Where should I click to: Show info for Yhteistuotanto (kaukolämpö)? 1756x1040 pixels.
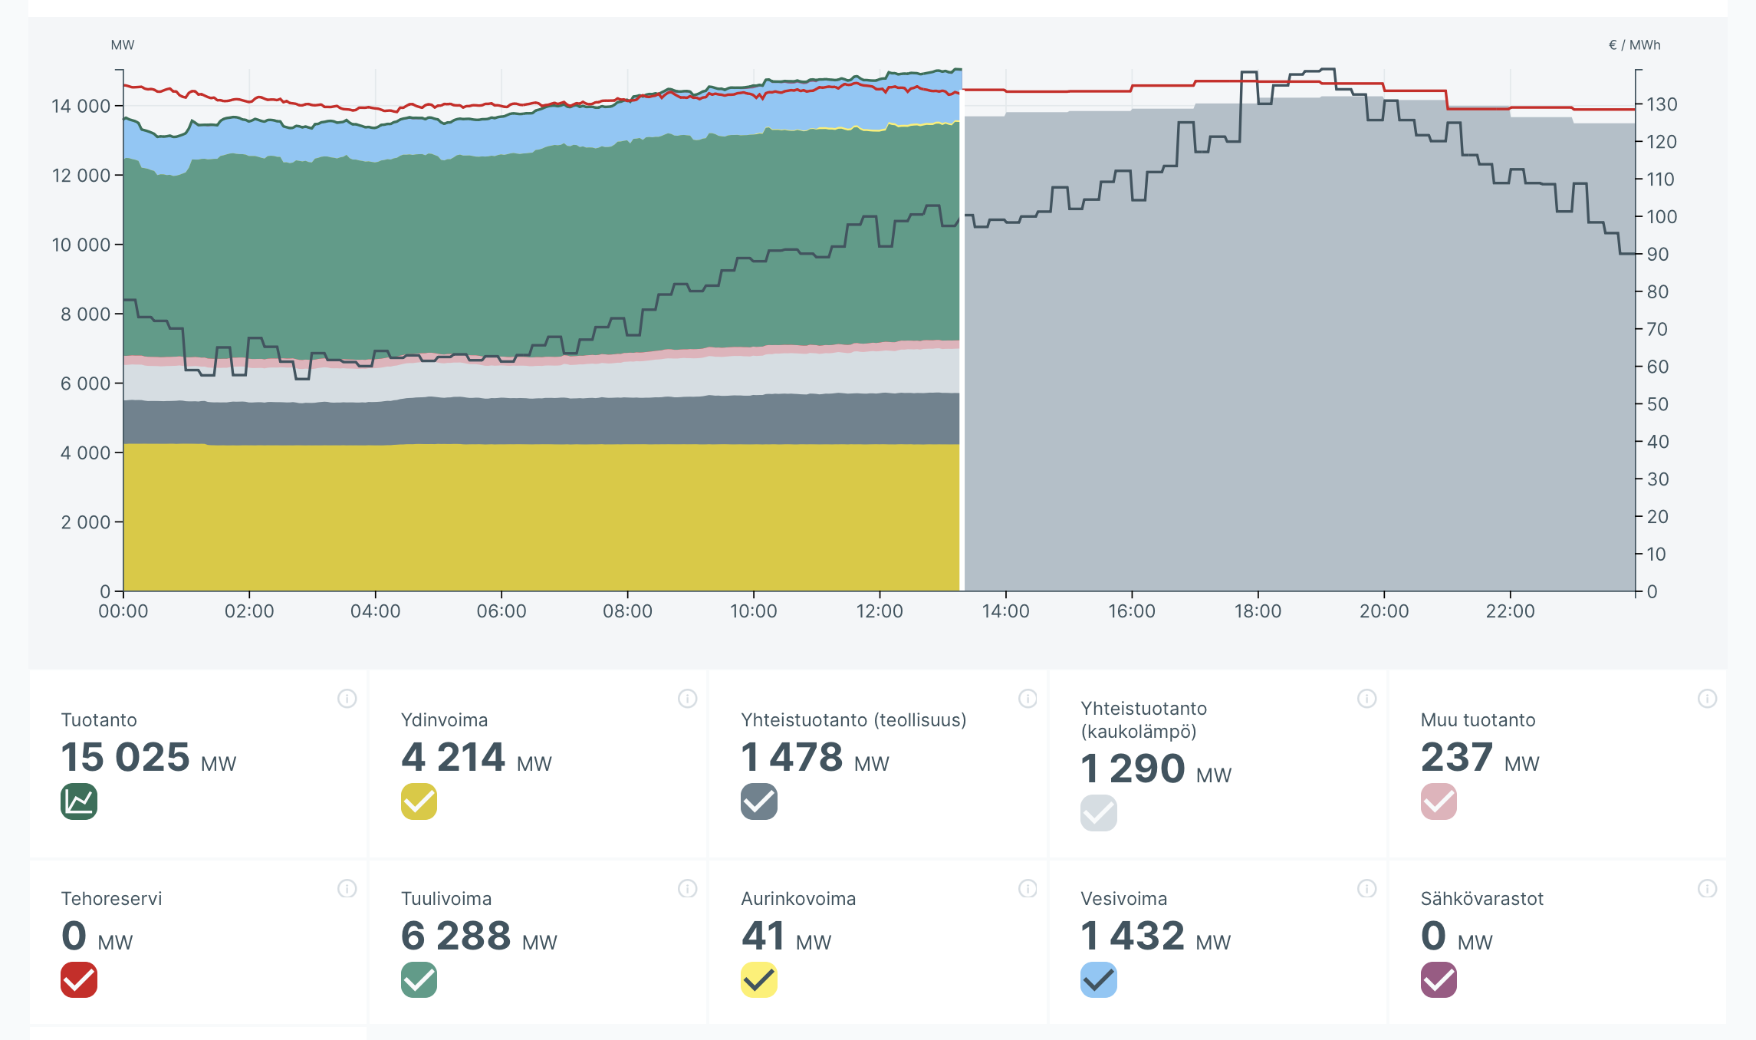click(x=1367, y=699)
